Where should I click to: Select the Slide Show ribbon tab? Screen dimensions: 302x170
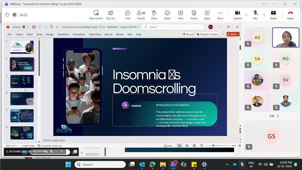pyautogui.click(x=95, y=34)
